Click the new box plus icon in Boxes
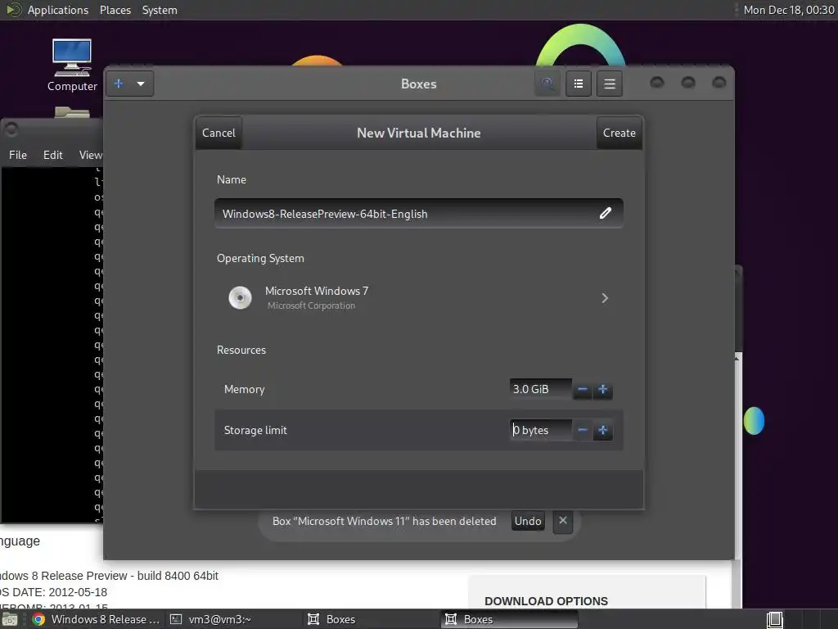The height and width of the screenshot is (629, 838). pos(119,84)
